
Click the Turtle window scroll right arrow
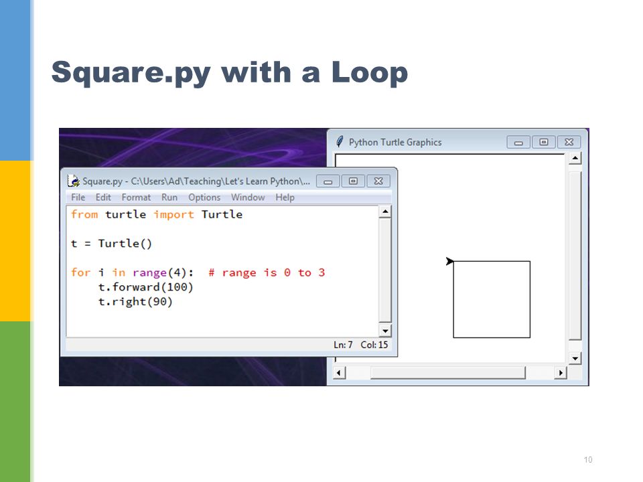[561, 373]
